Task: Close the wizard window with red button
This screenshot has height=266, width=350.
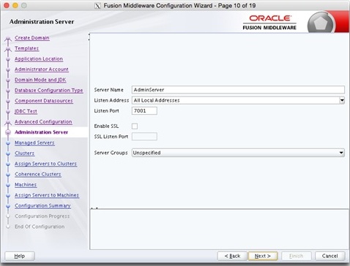Action: pyautogui.click(x=7, y=5)
